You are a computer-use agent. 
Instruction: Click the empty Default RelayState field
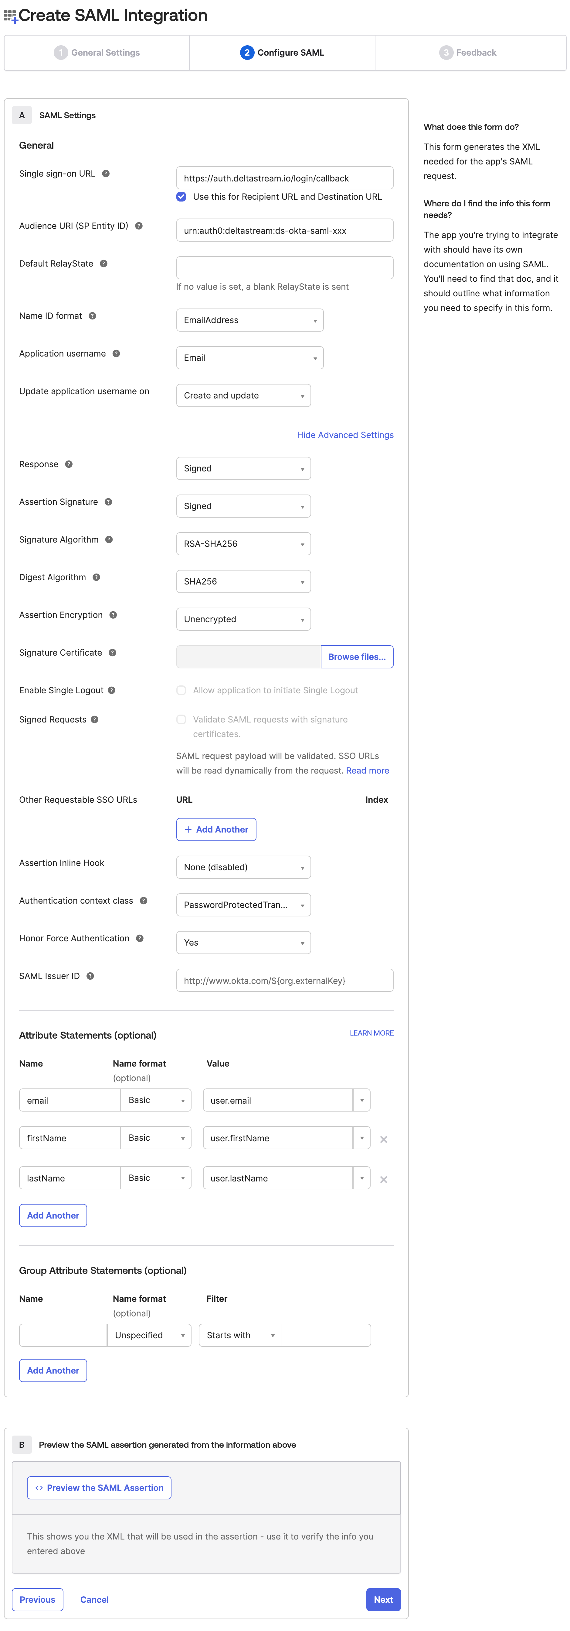coord(285,268)
